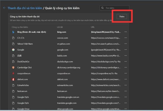Select the 'Google' engine name
This screenshot has height=111, width=163.
click(x=21, y=50)
